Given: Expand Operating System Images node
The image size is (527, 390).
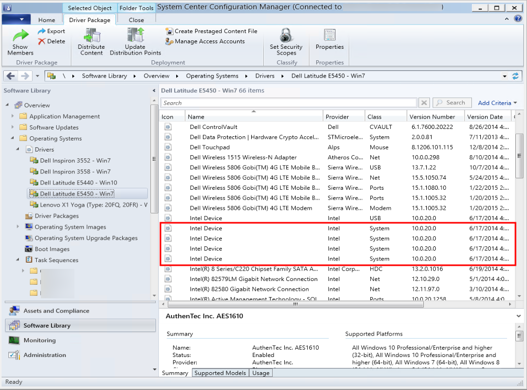Looking at the screenshot, I should click(18, 227).
